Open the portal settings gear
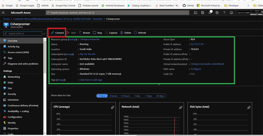This screenshot has width=263, height=136. (217, 13)
